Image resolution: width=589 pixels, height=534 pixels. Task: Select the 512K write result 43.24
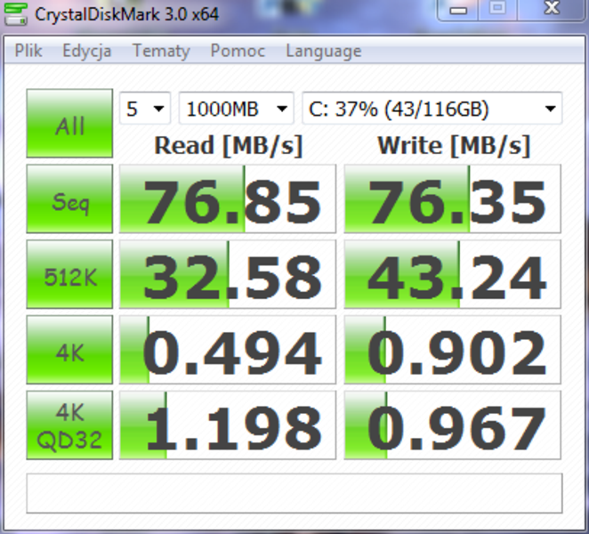coord(452,274)
